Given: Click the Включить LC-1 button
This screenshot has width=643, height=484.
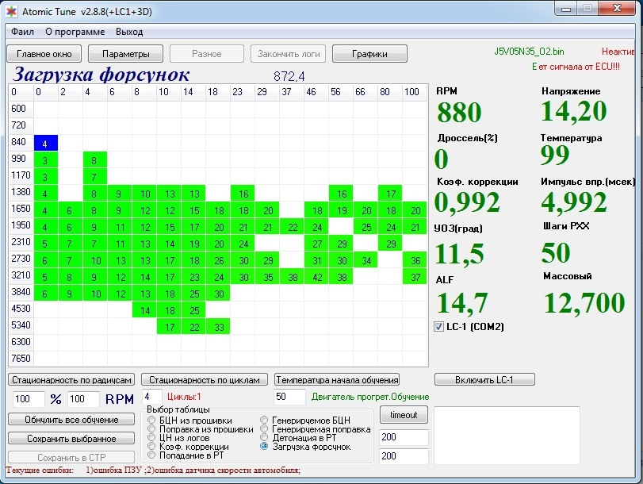Looking at the screenshot, I should [484, 379].
